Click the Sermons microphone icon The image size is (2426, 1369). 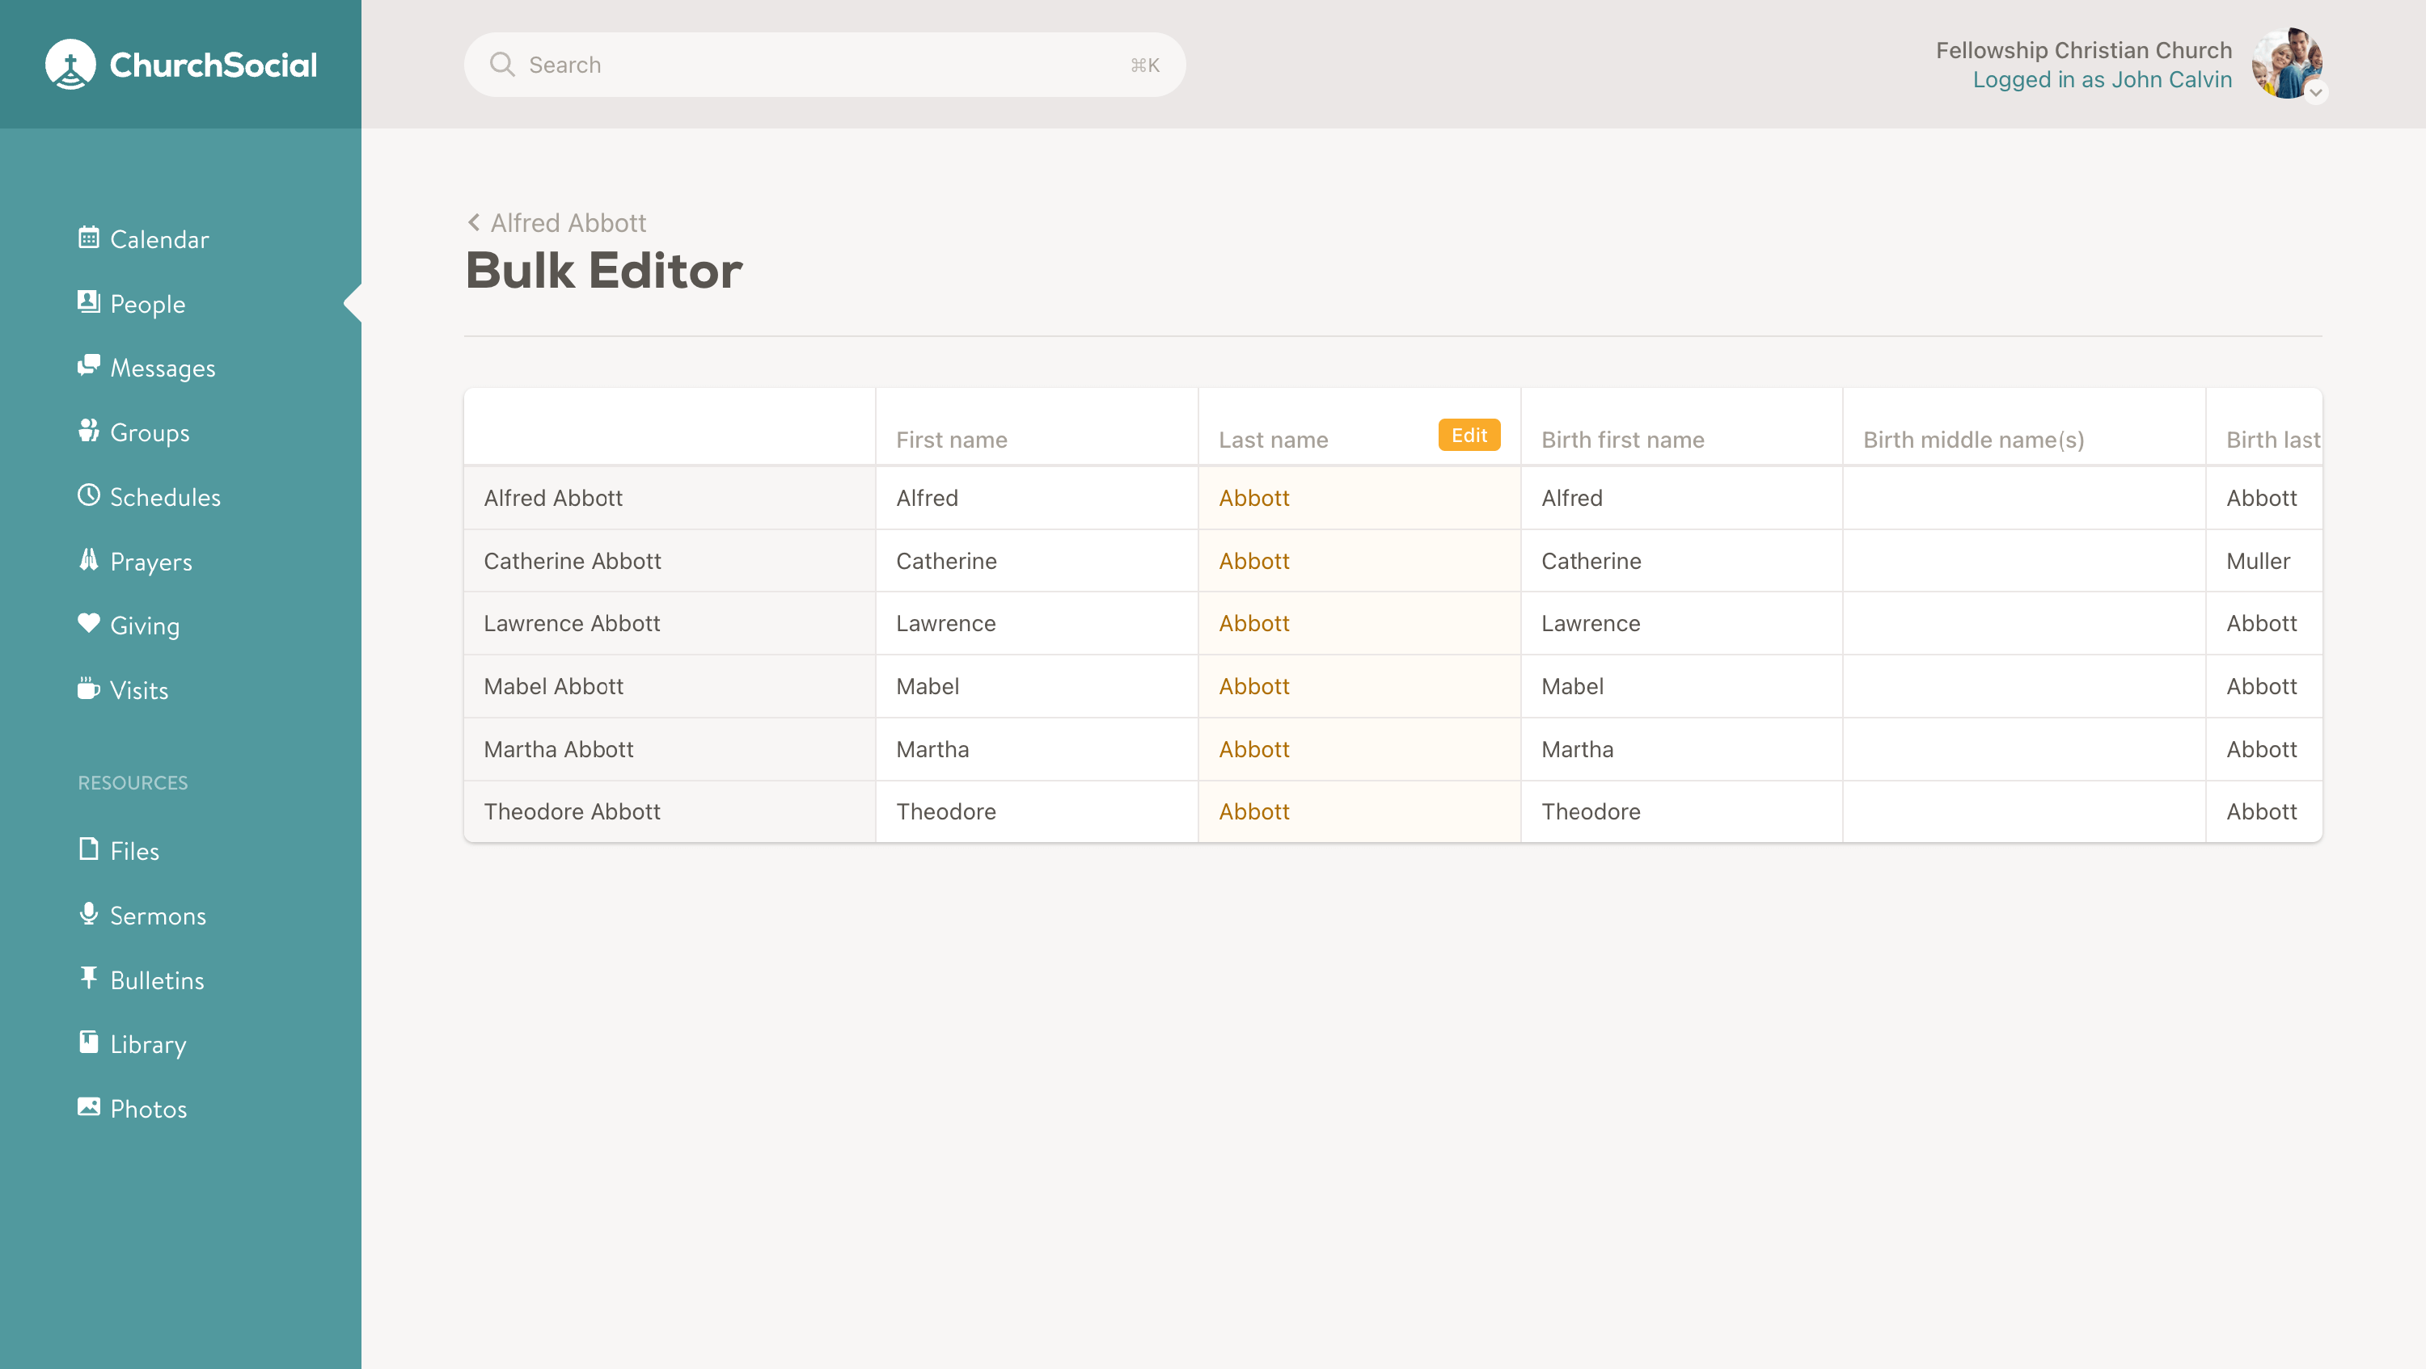[88, 913]
